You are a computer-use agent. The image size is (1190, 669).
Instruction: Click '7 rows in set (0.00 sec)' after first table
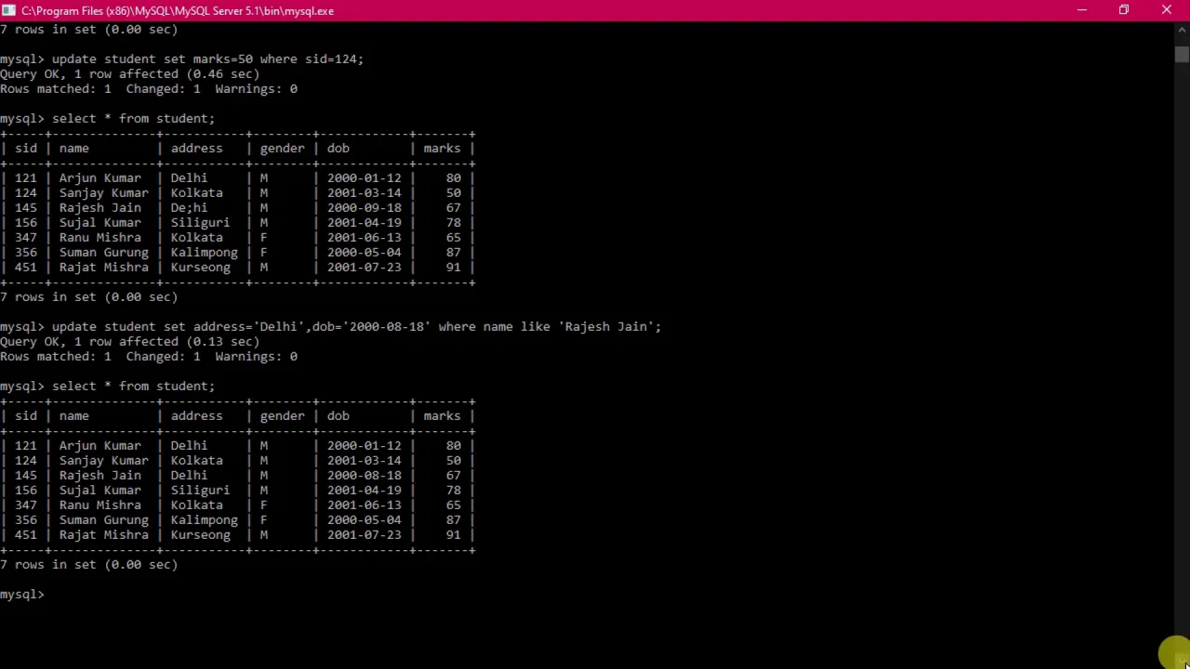coord(88,297)
